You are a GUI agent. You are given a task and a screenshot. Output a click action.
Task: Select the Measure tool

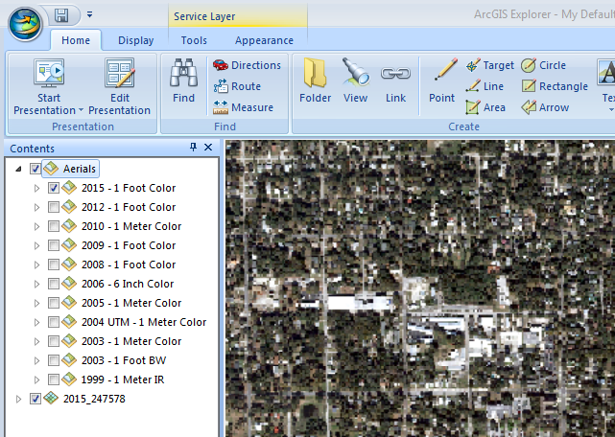click(x=246, y=107)
